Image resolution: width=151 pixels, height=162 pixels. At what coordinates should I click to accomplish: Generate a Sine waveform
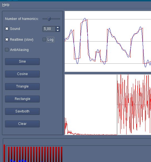[22, 61]
